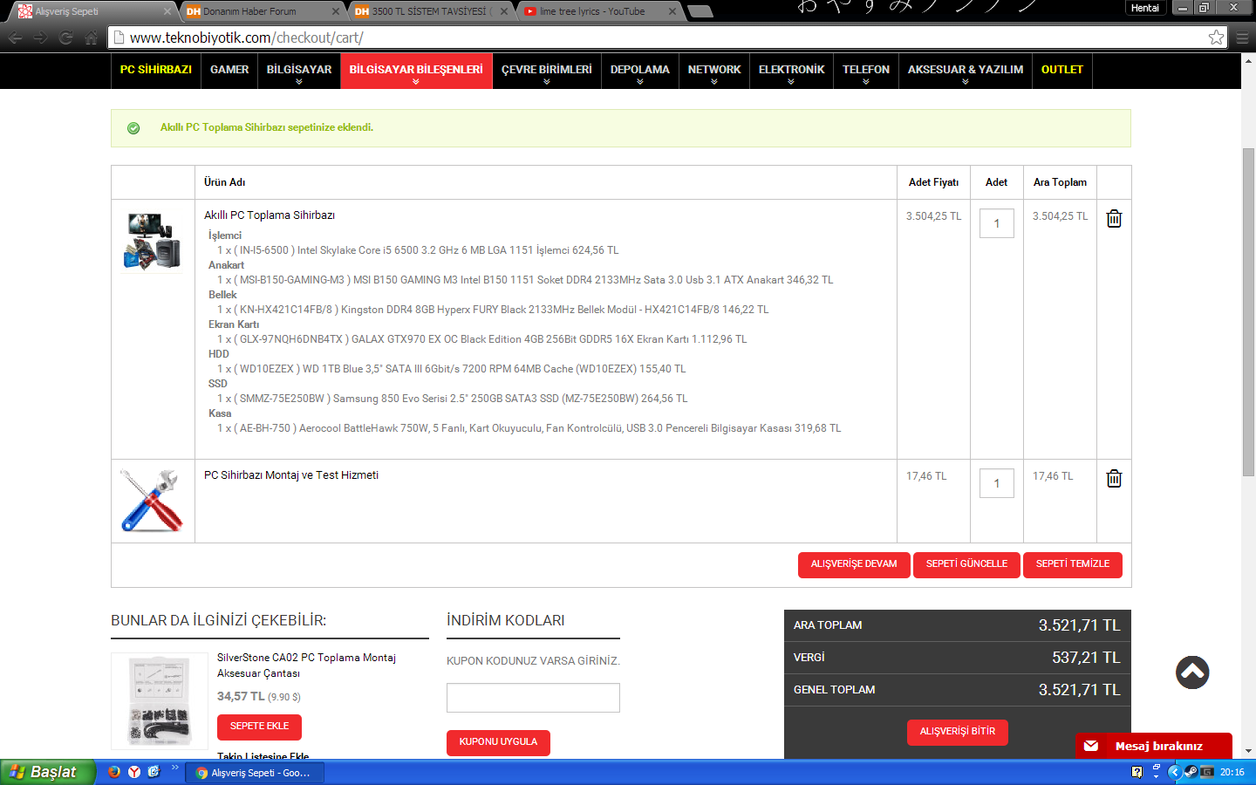The height and width of the screenshot is (785, 1256).
Task: Open the OUTLET menu item
Action: [1062, 70]
